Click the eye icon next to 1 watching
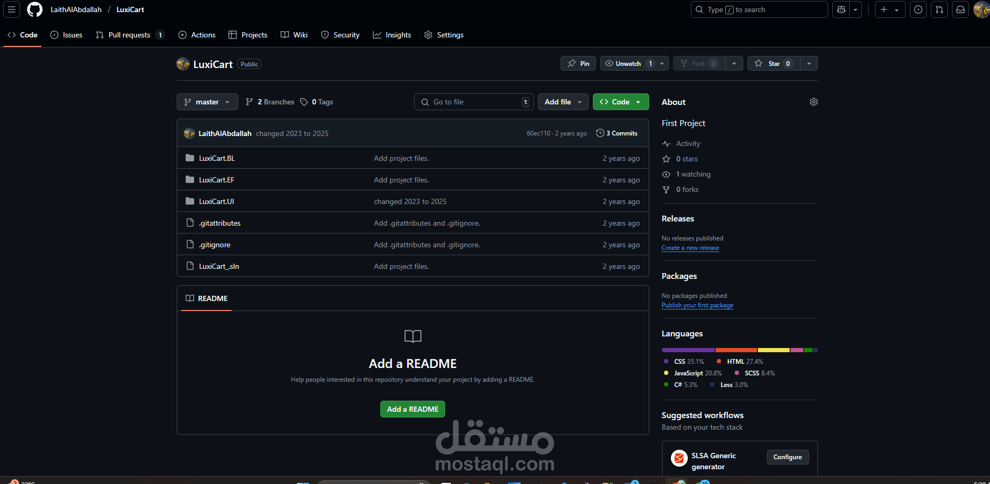 tap(666, 174)
